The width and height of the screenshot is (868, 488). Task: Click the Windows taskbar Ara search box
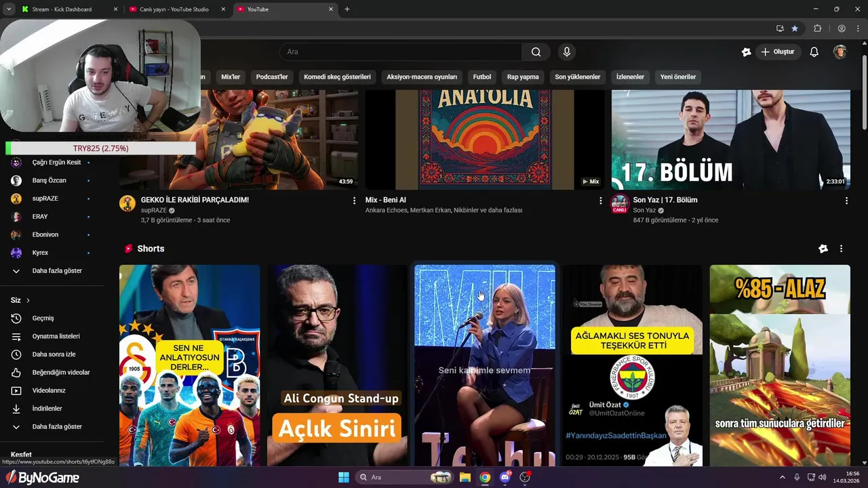pyautogui.click(x=403, y=477)
